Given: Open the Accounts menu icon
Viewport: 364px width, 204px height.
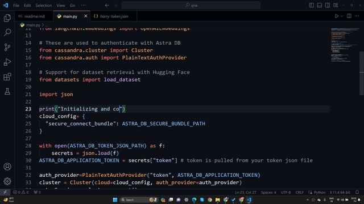Looking at the screenshot, I should pos(7,167).
